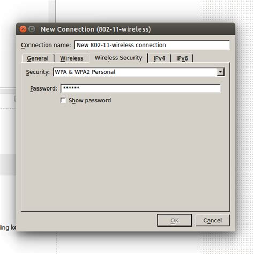
Task: Click the gray window button beside the close icon
Action: point(32,29)
